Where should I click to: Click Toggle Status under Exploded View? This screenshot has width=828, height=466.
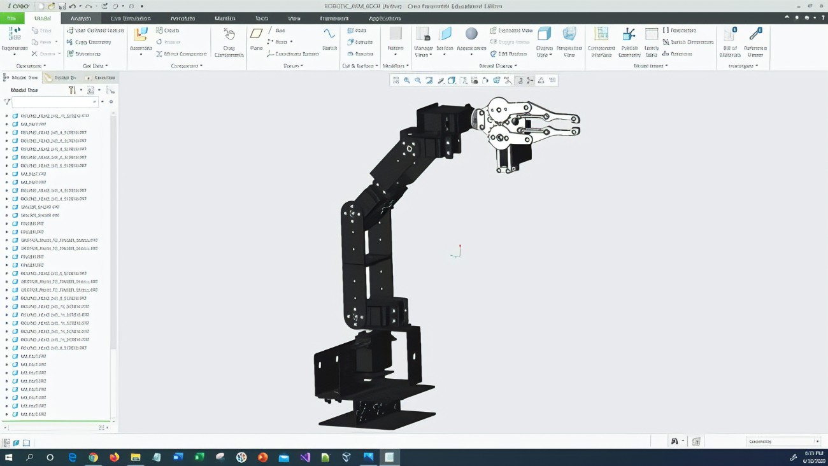(x=510, y=42)
